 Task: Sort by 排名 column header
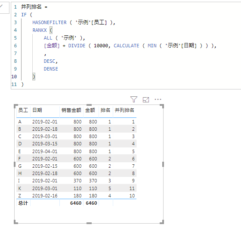coord(105,110)
